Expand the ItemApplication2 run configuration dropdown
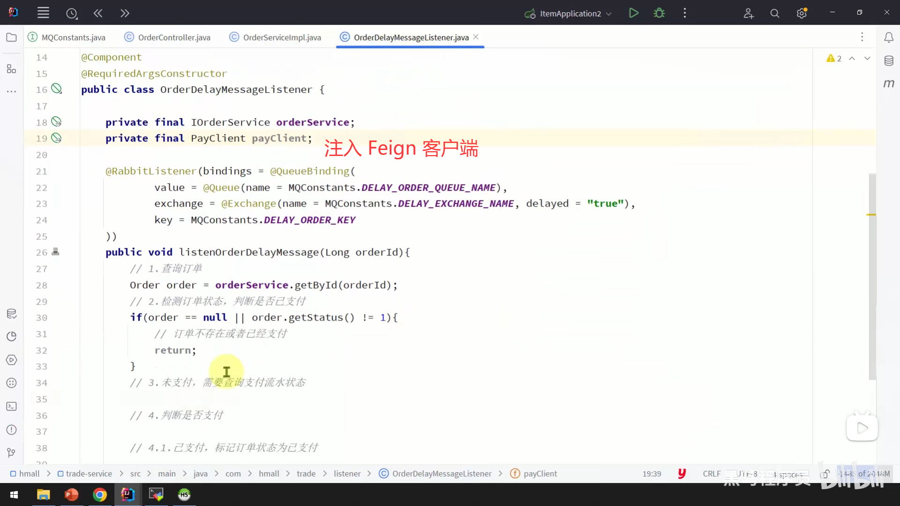 (x=609, y=14)
